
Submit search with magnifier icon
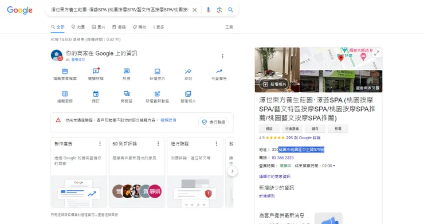[231, 10]
